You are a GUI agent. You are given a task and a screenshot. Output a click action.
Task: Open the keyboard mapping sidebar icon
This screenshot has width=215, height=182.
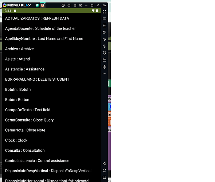(104, 19)
